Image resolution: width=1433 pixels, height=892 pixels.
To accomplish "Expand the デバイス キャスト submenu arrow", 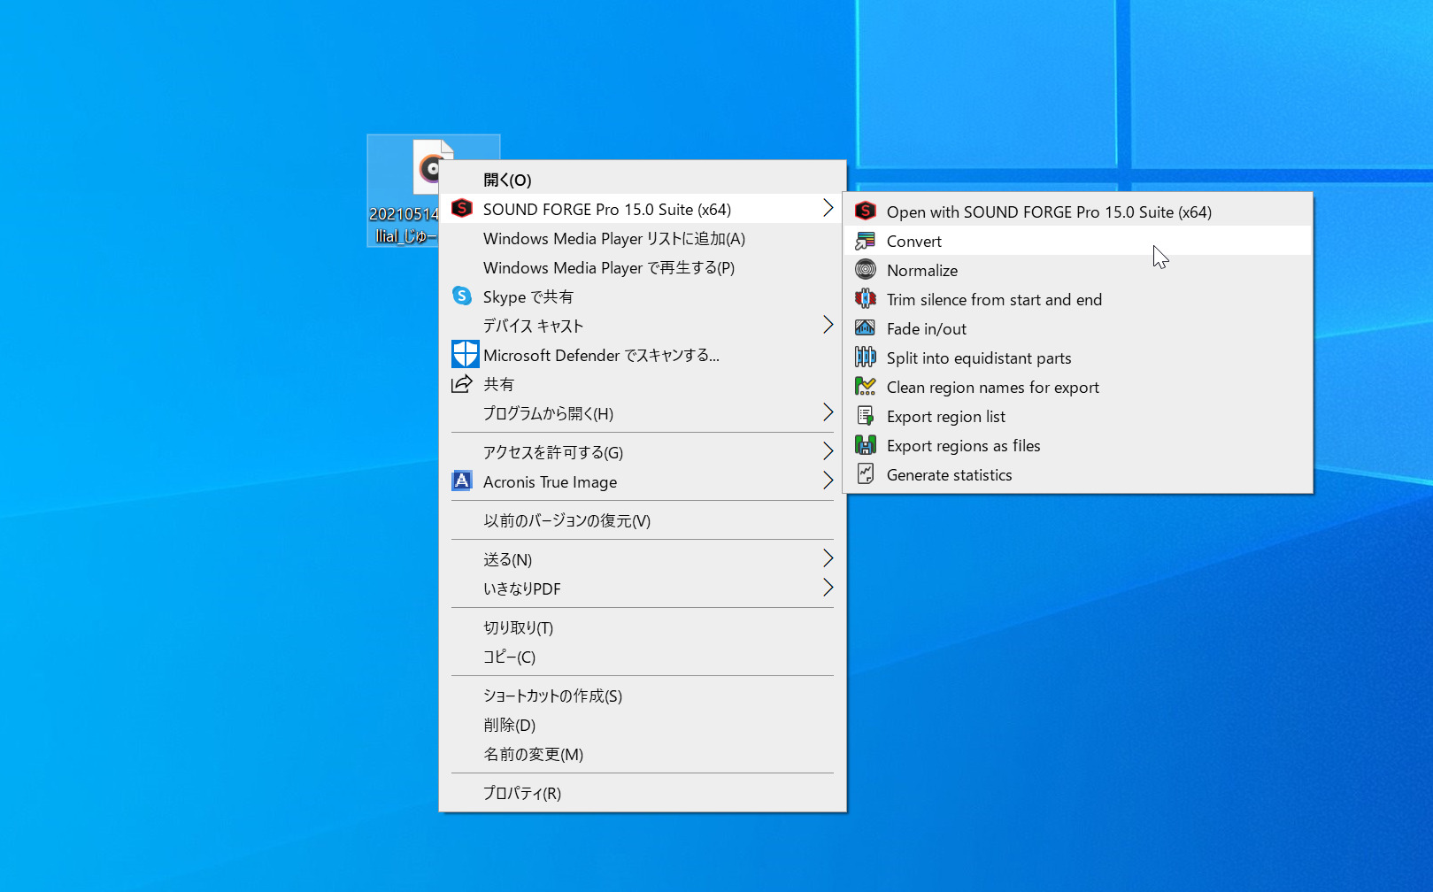I will pos(828,325).
